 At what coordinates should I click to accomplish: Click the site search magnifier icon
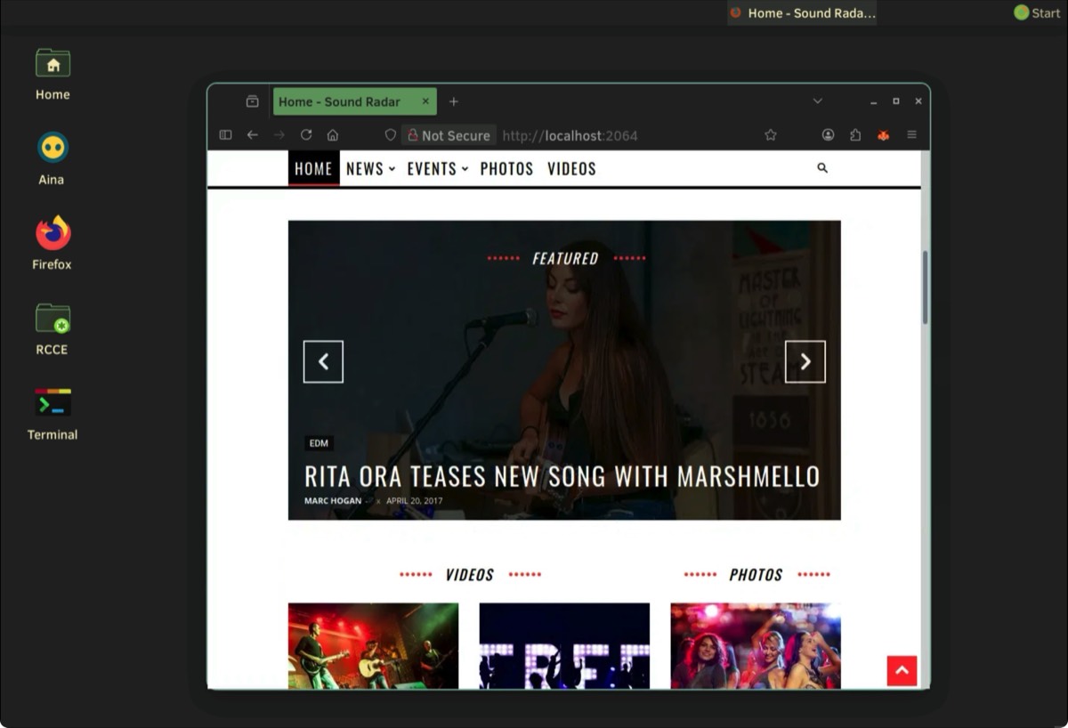[x=822, y=168]
